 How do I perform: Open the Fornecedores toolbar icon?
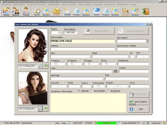tap(26, 11)
